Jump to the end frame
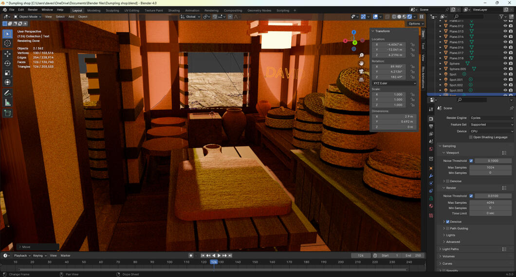Image resolution: width=516 pixels, height=277 pixels. (x=230, y=255)
